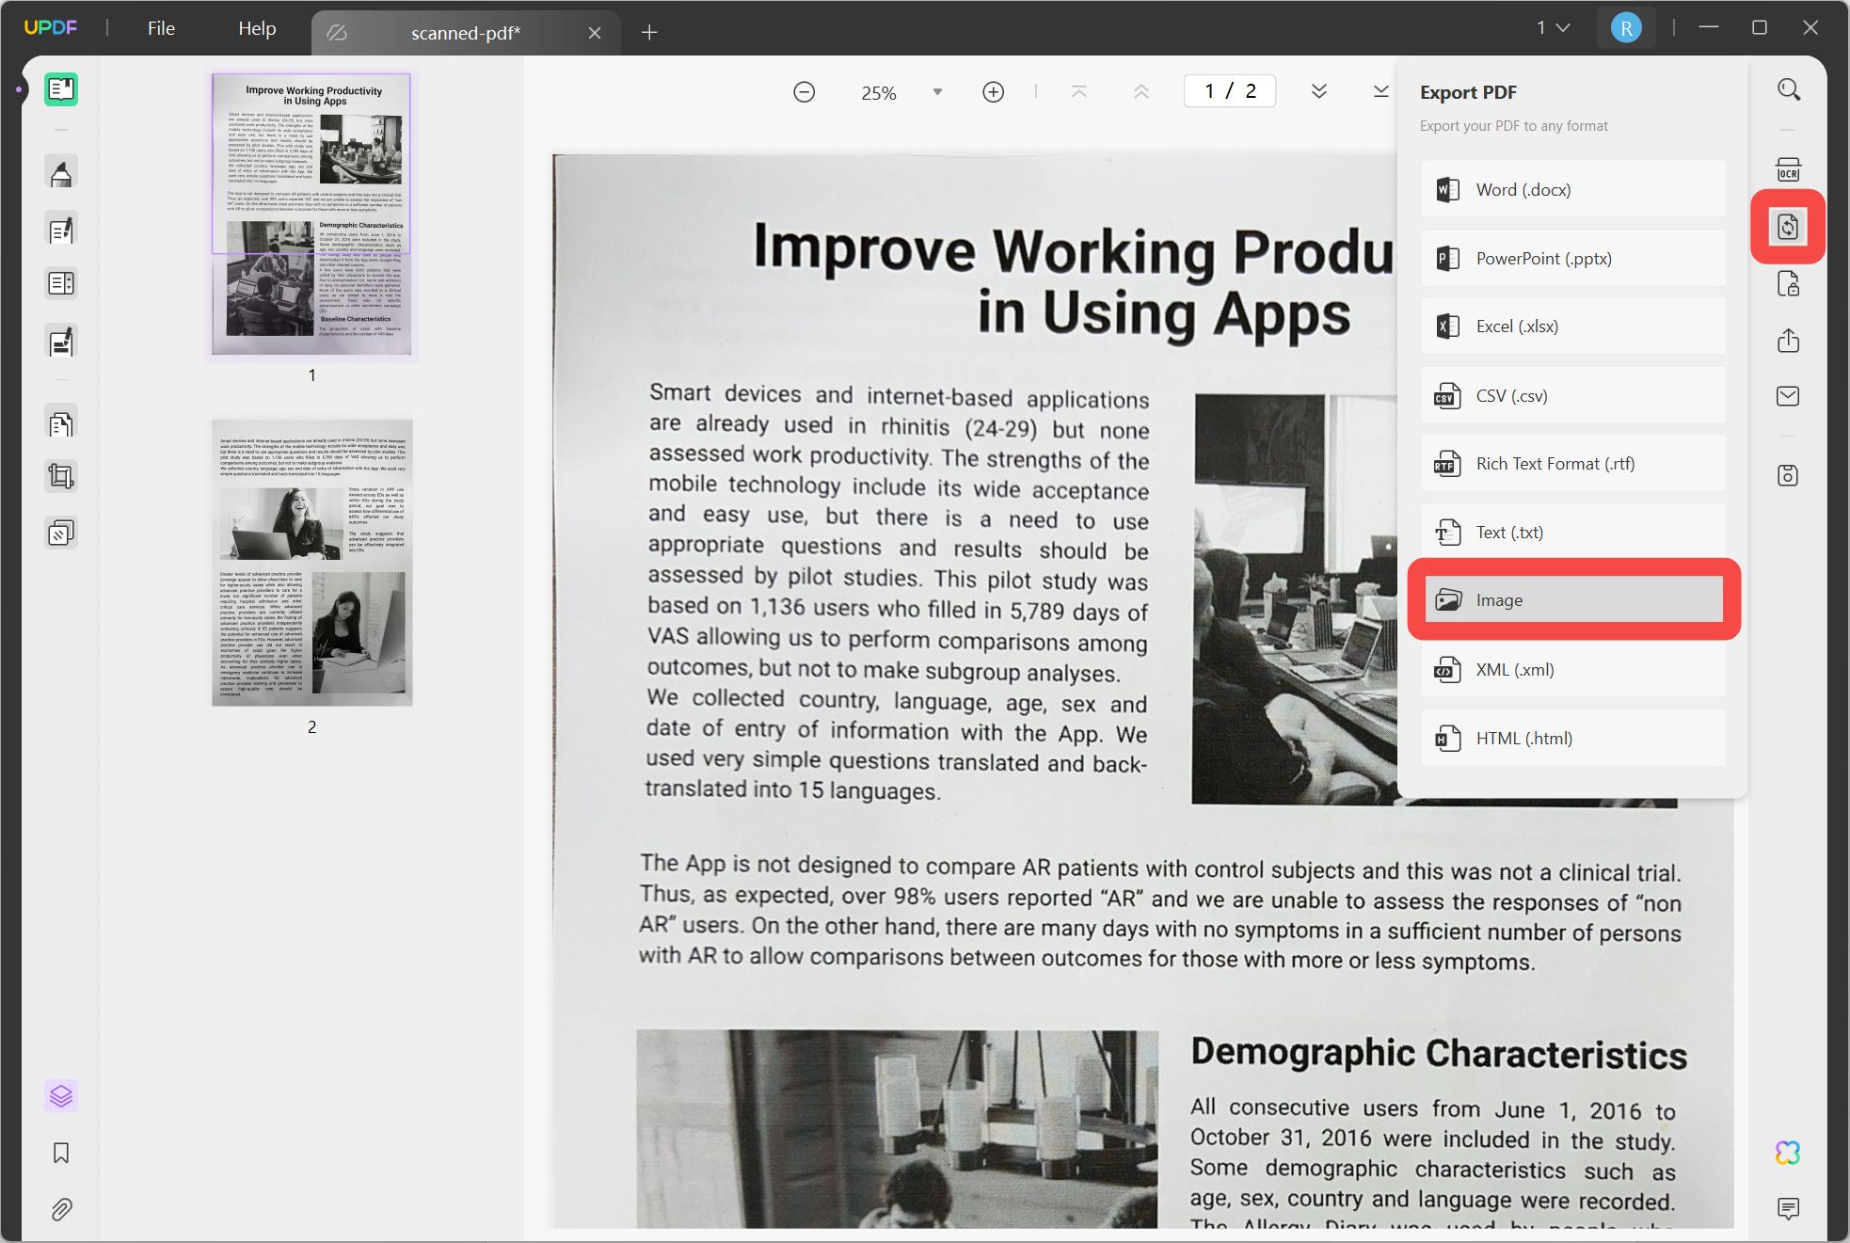The width and height of the screenshot is (1850, 1243).
Task: Open the File menu
Action: (161, 27)
